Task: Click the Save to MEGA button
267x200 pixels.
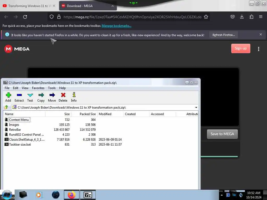Action: point(222,134)
